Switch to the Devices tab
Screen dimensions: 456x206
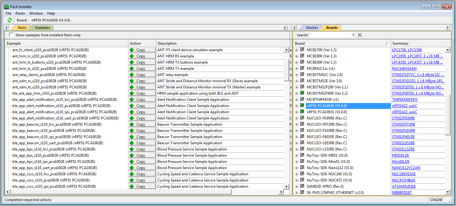pos(312,28)
